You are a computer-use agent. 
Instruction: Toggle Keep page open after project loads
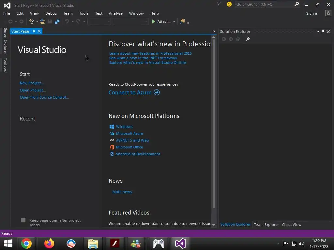pos(23,220)
